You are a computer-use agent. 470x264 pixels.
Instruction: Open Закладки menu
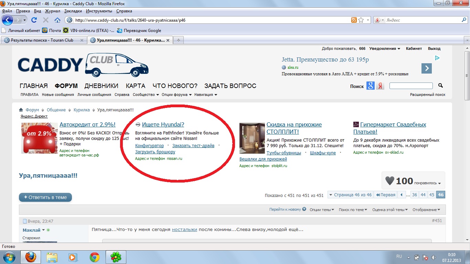pos(73,11)
